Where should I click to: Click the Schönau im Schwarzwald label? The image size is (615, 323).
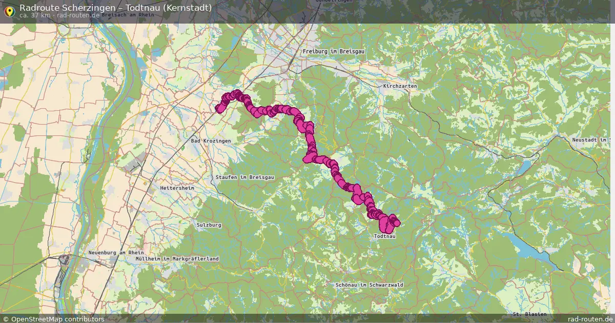[370, 285]
